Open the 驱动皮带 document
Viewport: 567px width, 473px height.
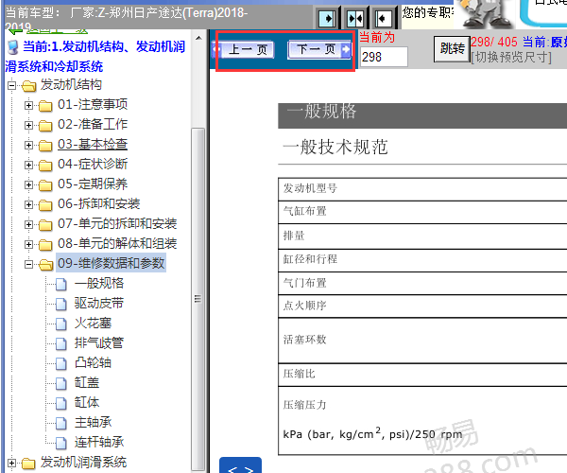[99, 304]
